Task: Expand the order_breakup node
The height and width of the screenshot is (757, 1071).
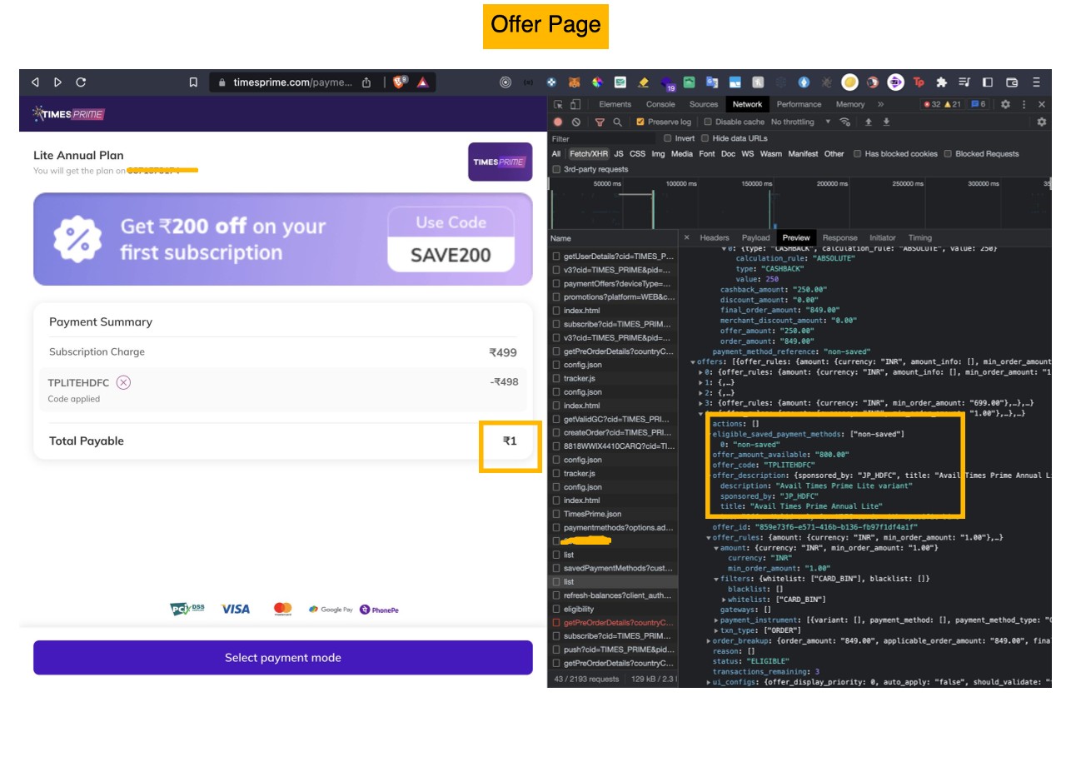Action: [709, 640]
